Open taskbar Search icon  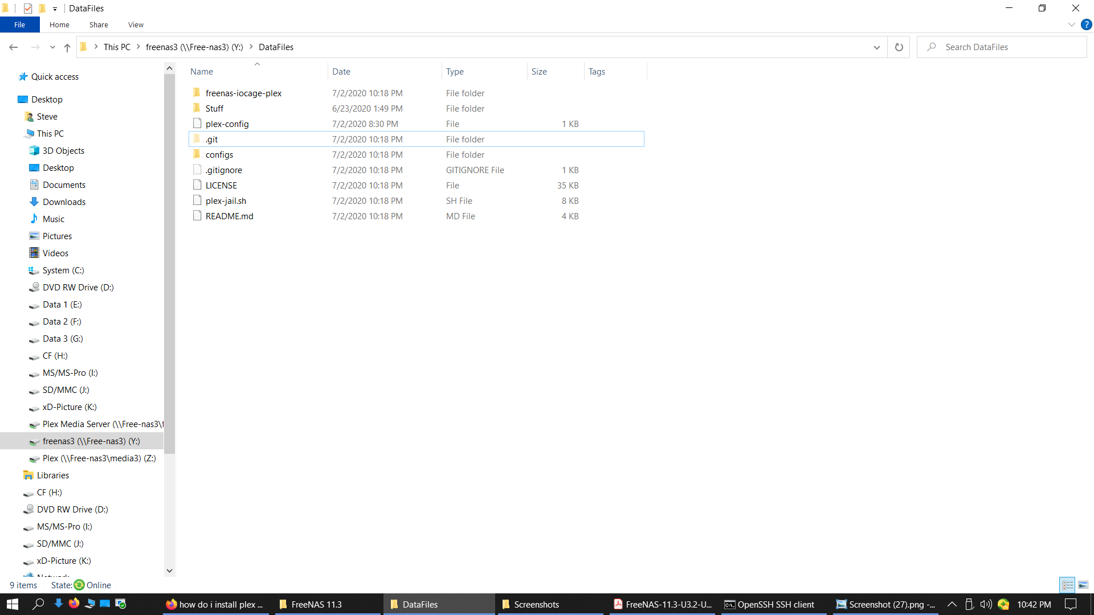click(38, 604)
